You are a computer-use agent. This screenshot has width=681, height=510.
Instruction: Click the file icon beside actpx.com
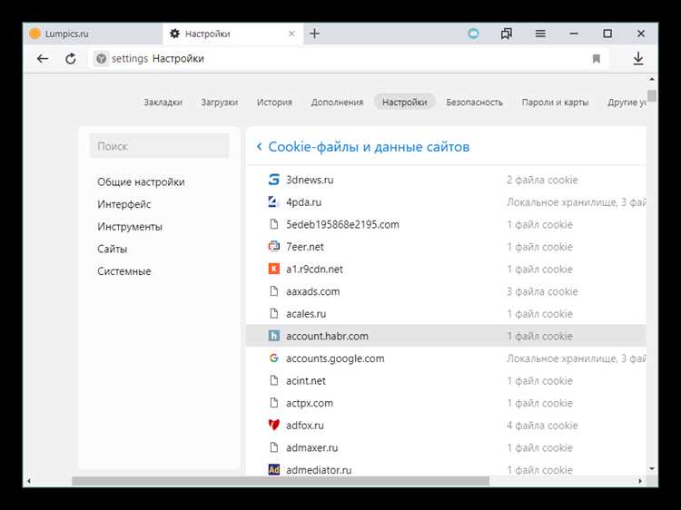tap(273, 403)
